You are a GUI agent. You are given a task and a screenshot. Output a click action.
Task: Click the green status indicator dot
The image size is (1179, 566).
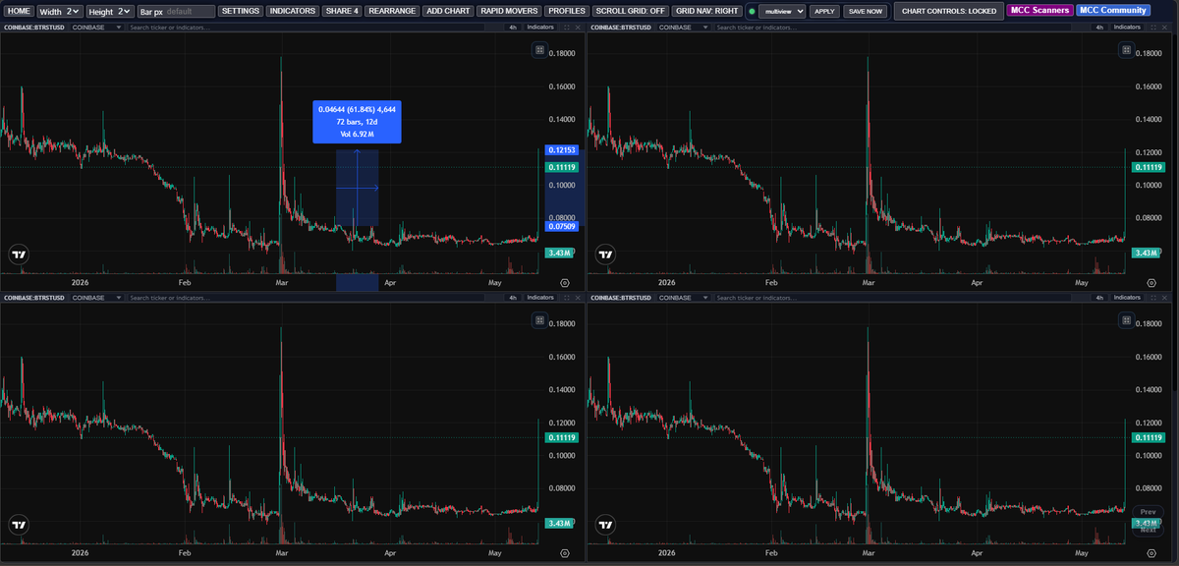pyautogui.click(x=752, y=12)
